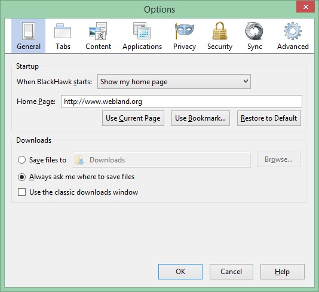Enable 'Use the classic downloads window' checkbox
This screenshot has height=292, width=319.
click(22, 192)
